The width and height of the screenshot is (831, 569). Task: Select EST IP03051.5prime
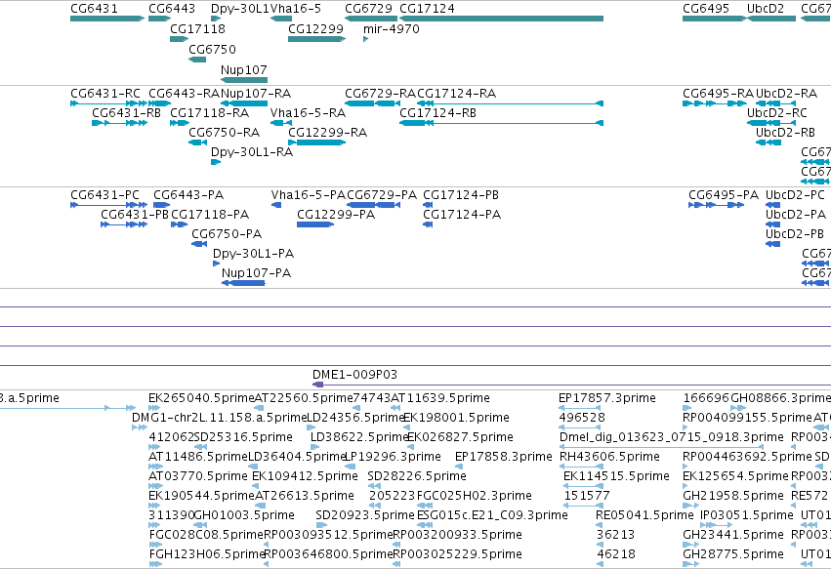716,525
